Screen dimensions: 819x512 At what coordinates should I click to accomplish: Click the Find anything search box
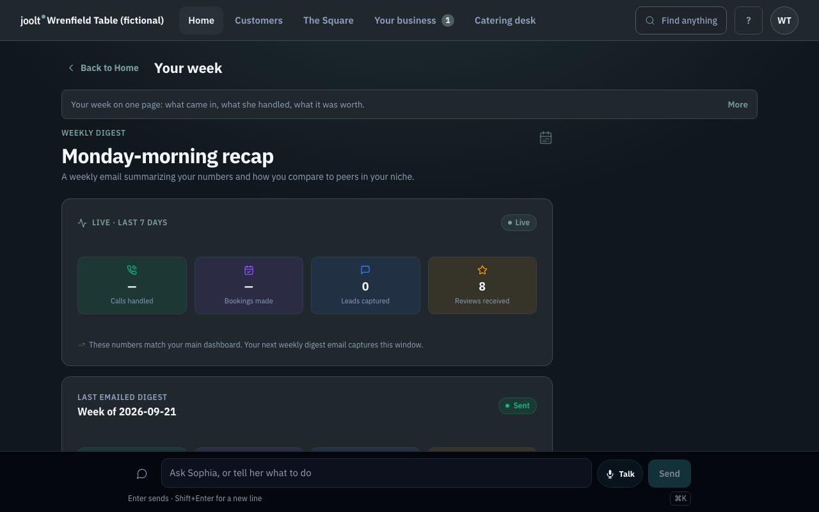(x=681, y=20)
